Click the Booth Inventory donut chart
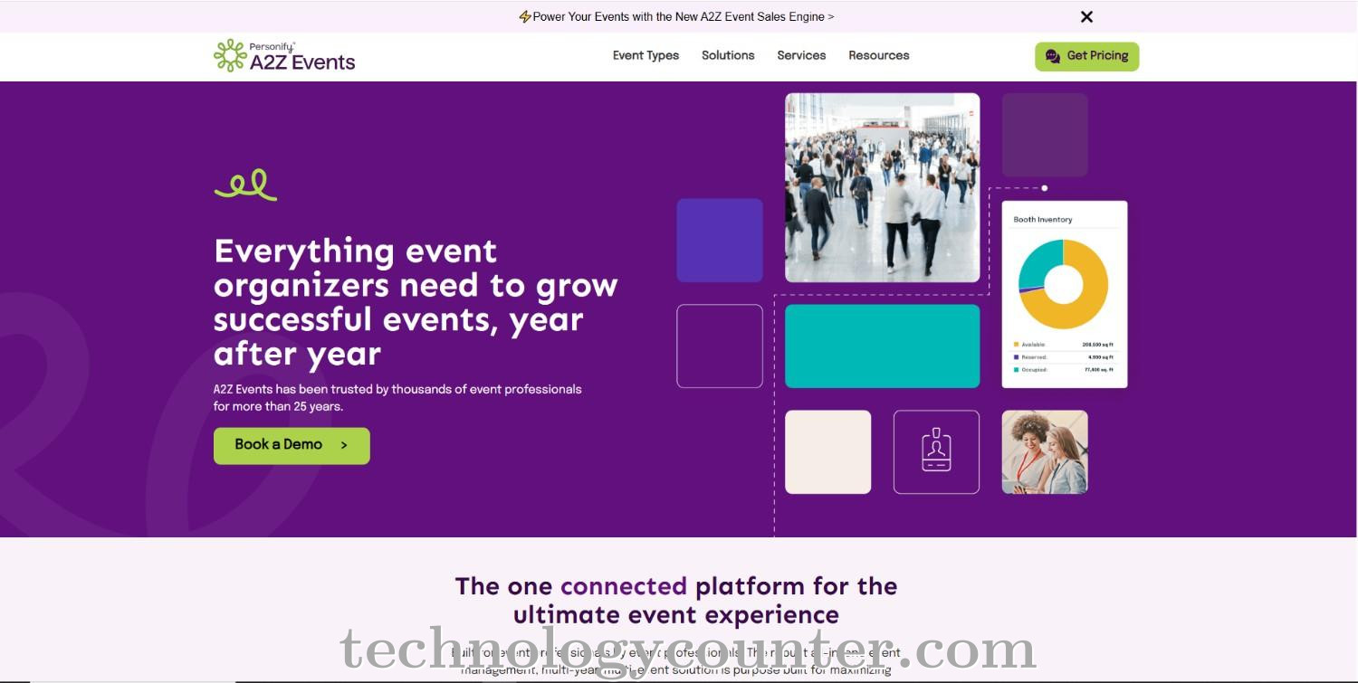1358x683 pixels. [x=1063, y=284]
